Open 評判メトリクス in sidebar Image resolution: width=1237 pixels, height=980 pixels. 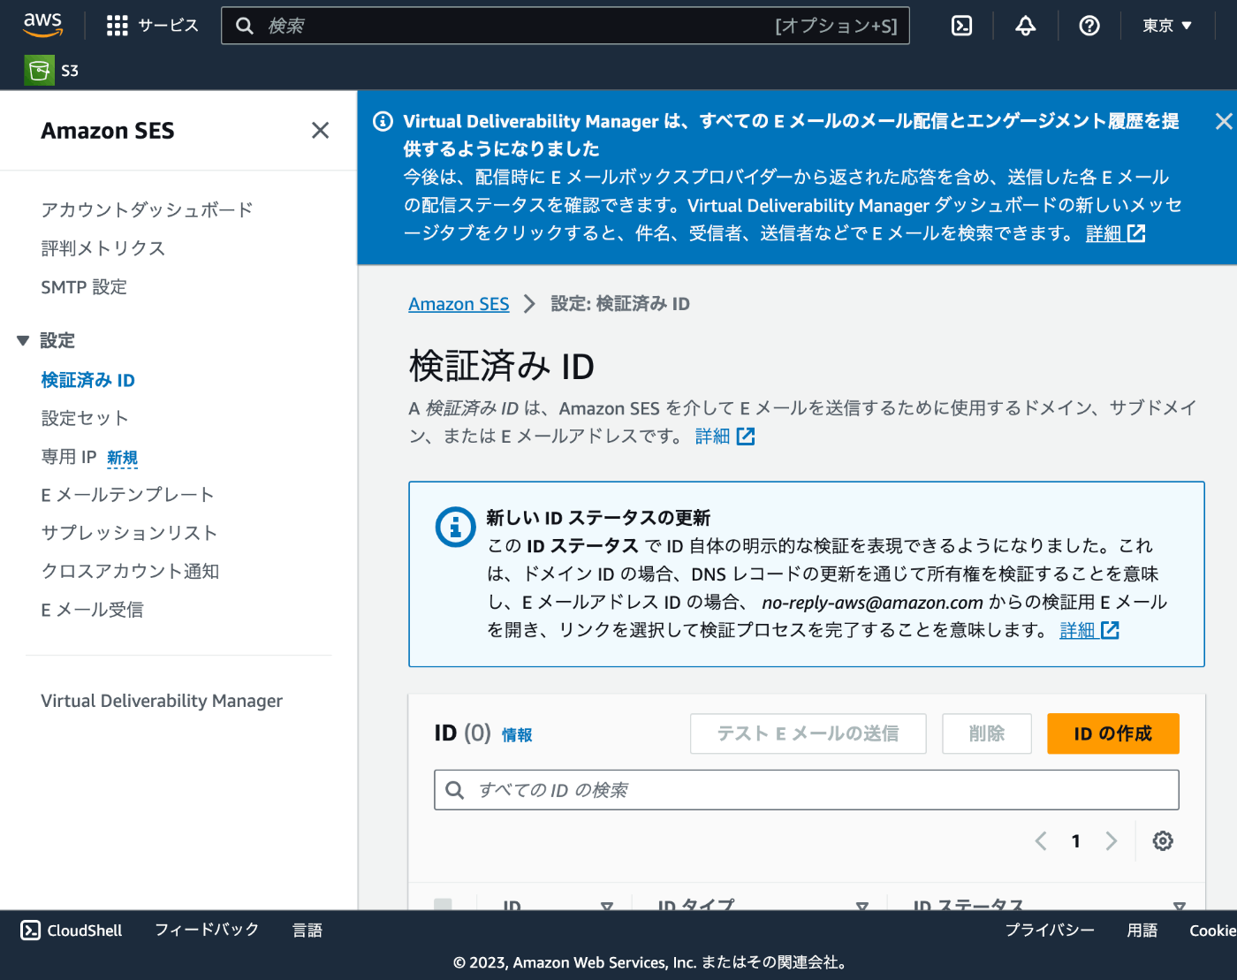click(102, 248)
